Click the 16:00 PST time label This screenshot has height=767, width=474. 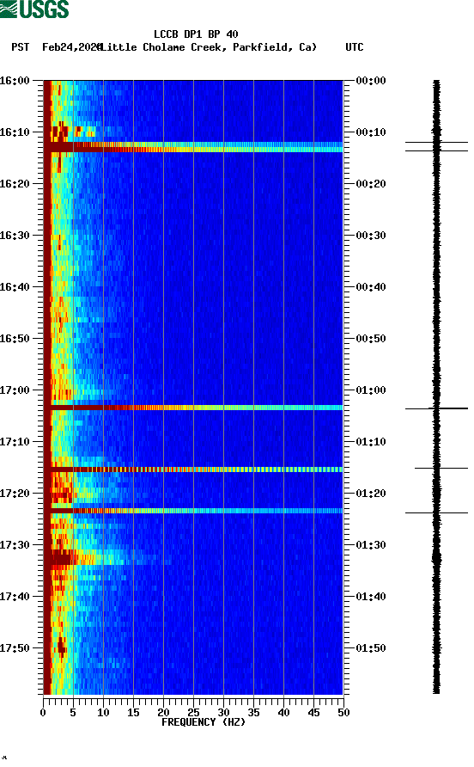coord(15,80)
